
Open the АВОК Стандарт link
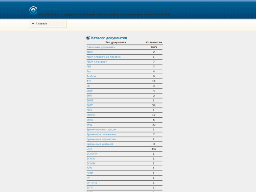[x=97, y=62]
